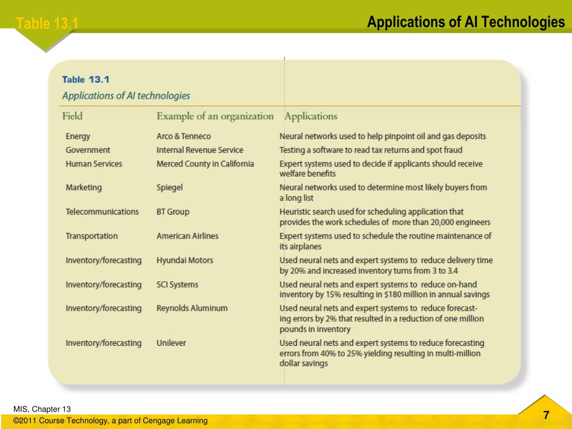Screen dimensions: 572x429
Task: Click the yellow 'Table 13.1' header label
Action: (x=47, y=23)
